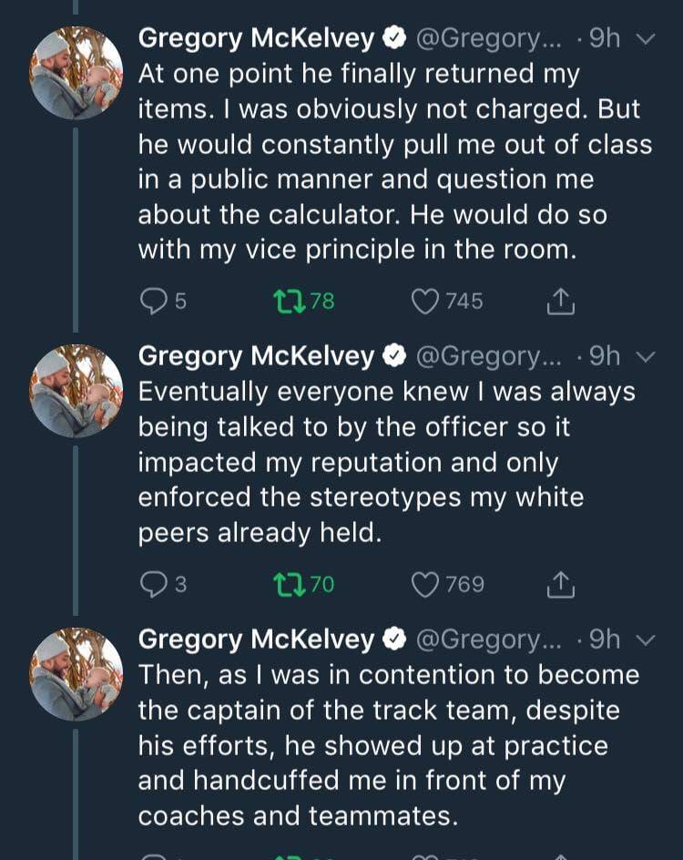Expand the options chevron on the track team tweet
683x860 pixels.
coord(645,640)
